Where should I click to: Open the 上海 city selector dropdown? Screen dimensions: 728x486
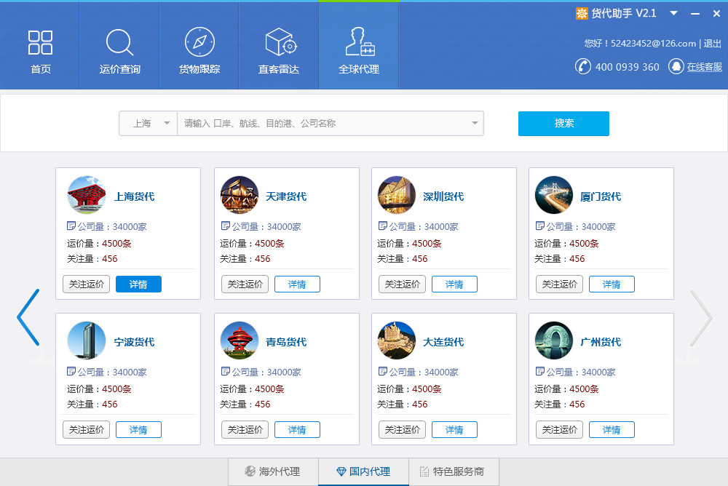click(148, 124)
